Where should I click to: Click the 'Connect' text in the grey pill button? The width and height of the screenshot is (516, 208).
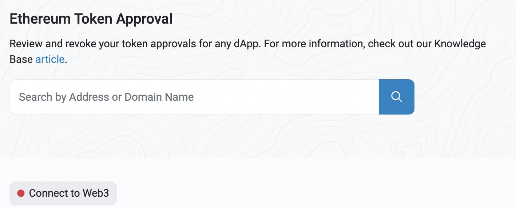point(49,193)
